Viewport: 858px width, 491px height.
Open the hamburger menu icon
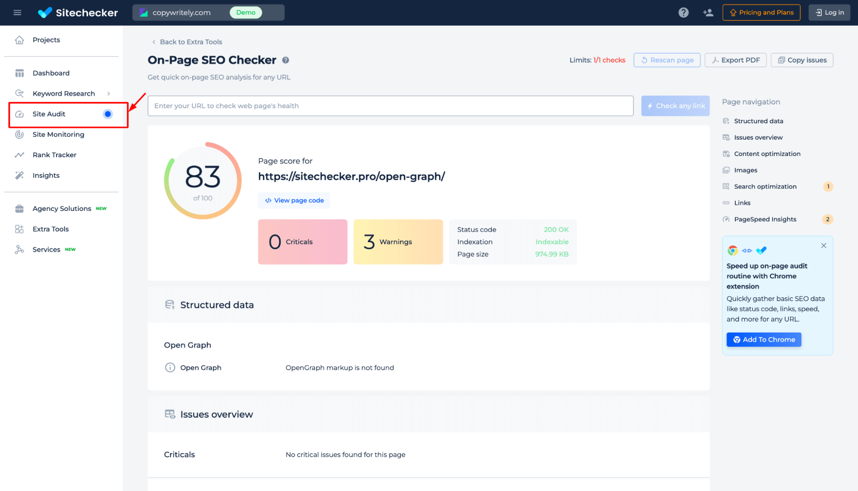coord(16,12)
